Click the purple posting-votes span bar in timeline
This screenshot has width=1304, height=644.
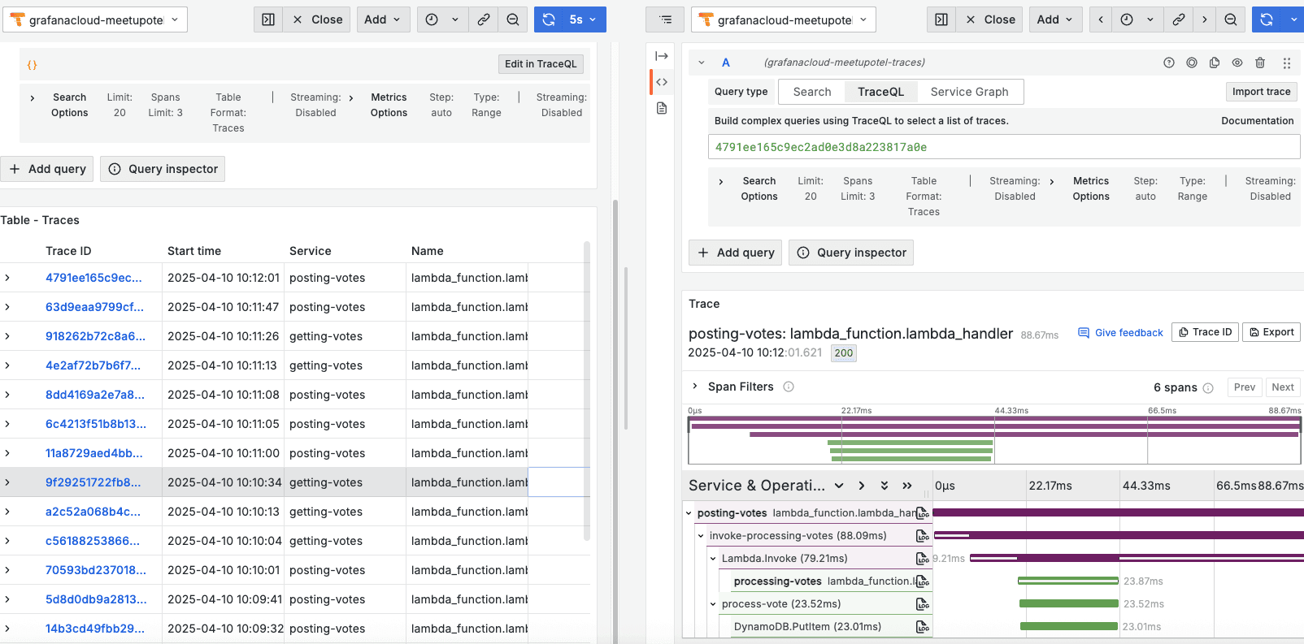click(1118, 512)
